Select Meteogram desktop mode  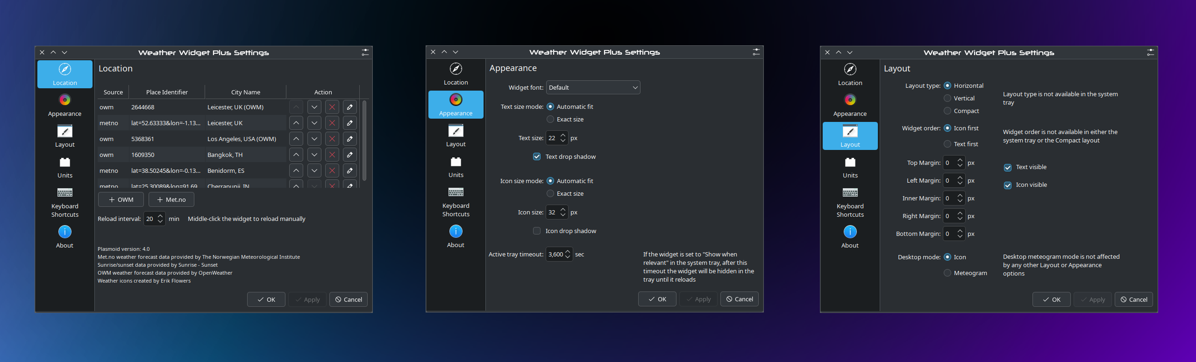[966, 273]
